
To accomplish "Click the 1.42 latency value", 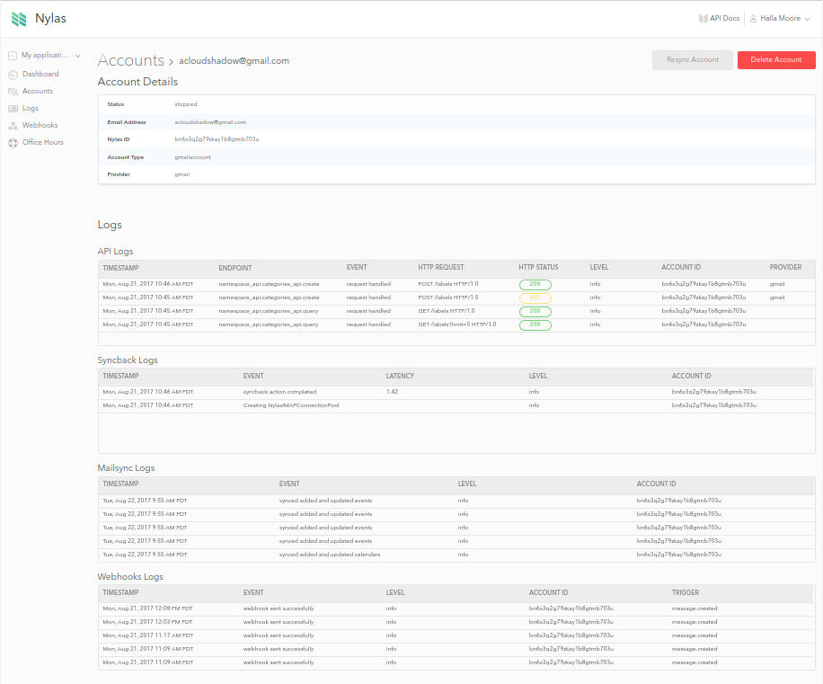I will click(x=392, y=392).
